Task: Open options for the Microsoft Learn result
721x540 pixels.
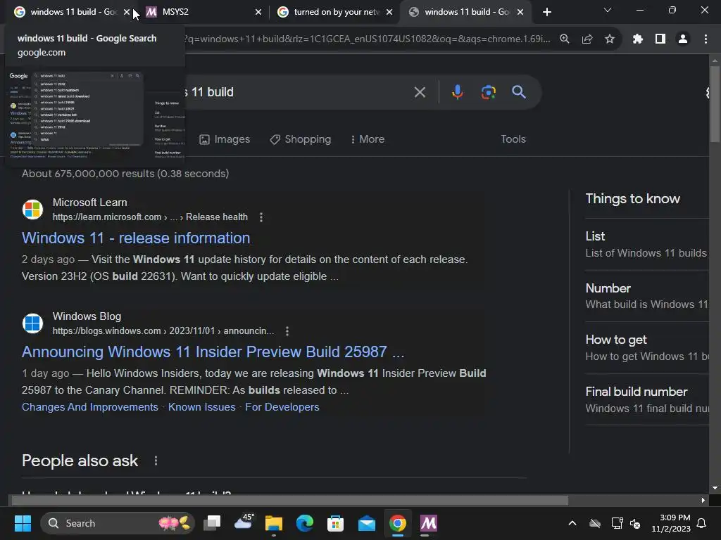Action: point(261,217)
